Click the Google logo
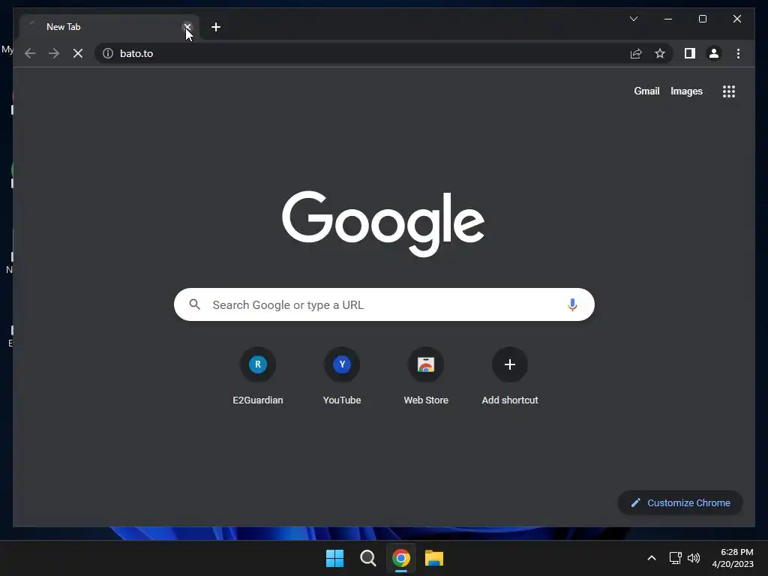Viewport: 768px width, 576px height. tap(383, 223)
